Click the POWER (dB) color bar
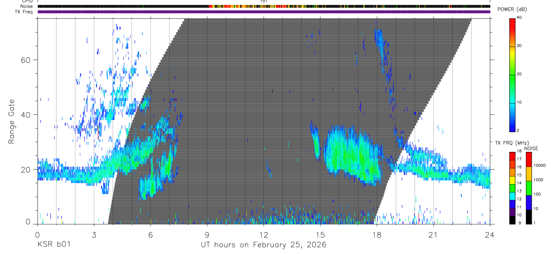The height and width of the screenshot is (254, 551). [x=512, y=74]
